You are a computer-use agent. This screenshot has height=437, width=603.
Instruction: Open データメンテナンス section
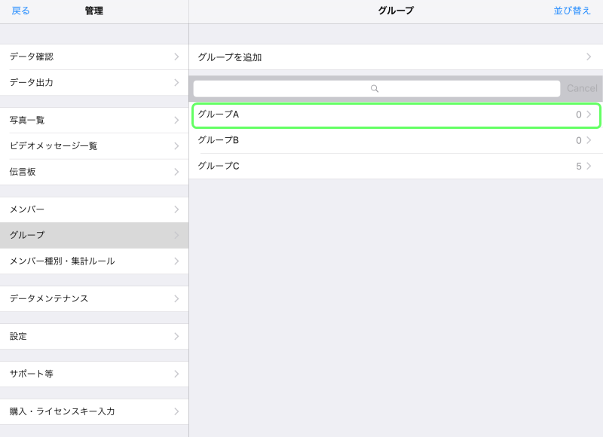[x=94, y=298]
